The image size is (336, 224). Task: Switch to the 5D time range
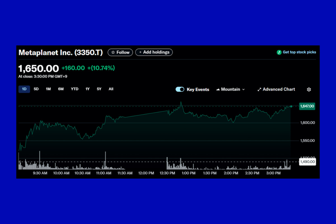[36, 89]
